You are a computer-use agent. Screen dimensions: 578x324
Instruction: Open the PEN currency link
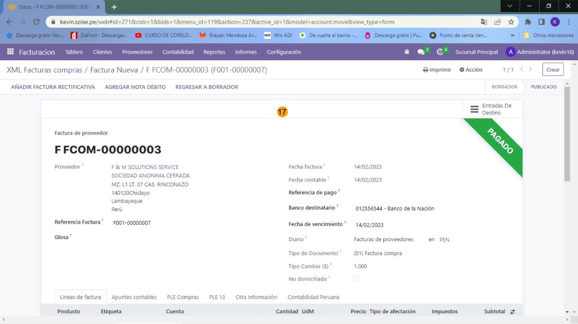pyautogui.click(x=444, y=239)
